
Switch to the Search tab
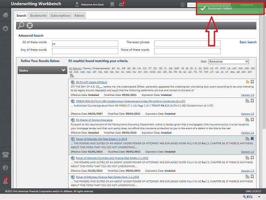tap(21, 16)
